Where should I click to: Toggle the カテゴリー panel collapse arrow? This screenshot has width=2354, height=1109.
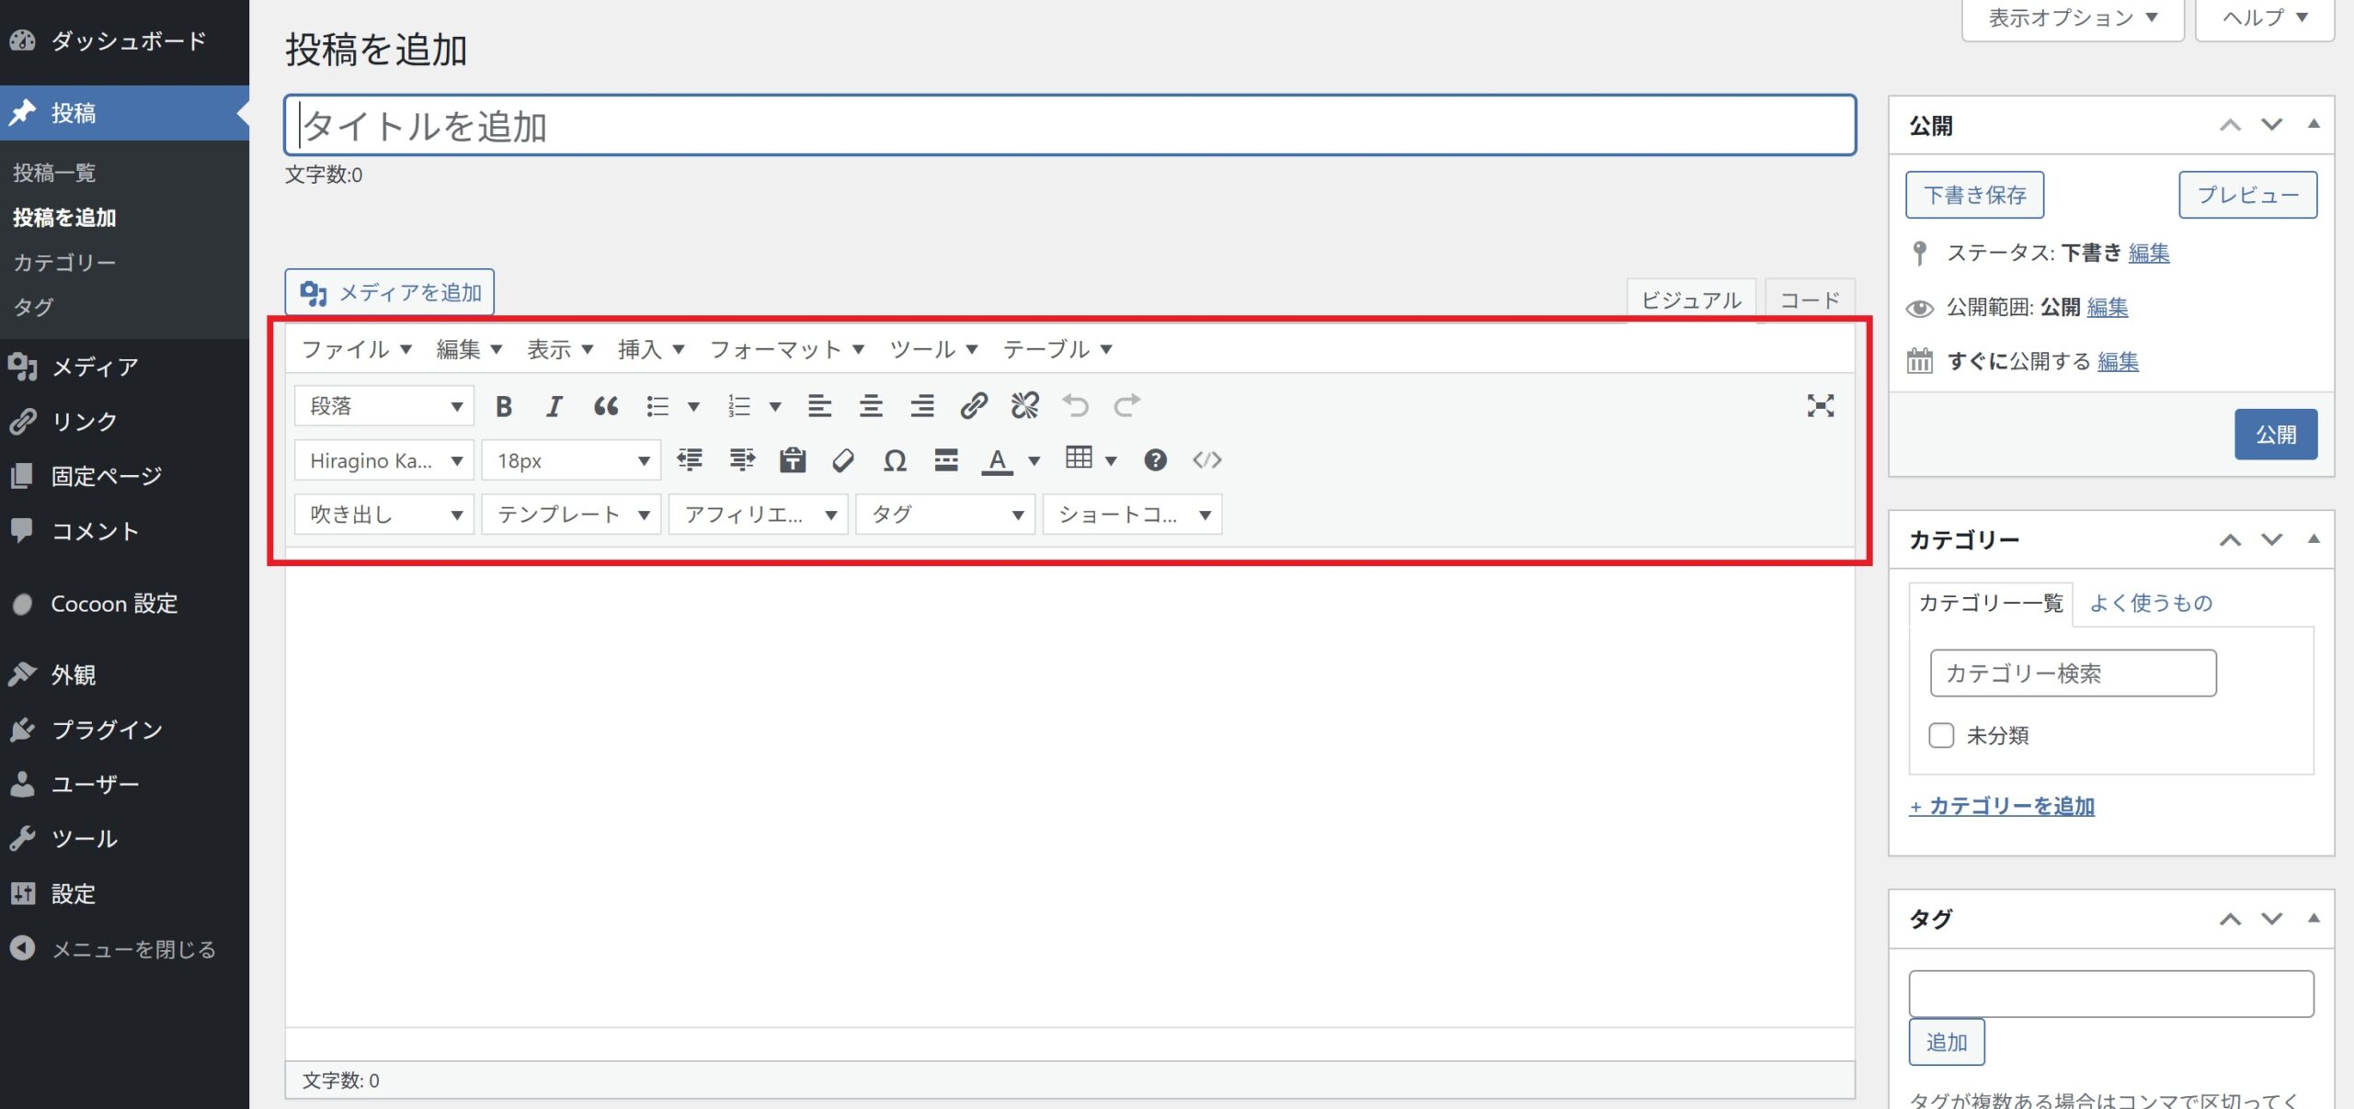(x=2314, y=539)
